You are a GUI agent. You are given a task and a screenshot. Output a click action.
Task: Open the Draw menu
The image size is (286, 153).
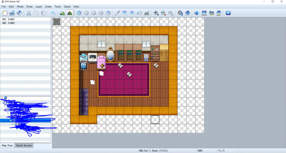pyautogui.click(x=29, y=7)
